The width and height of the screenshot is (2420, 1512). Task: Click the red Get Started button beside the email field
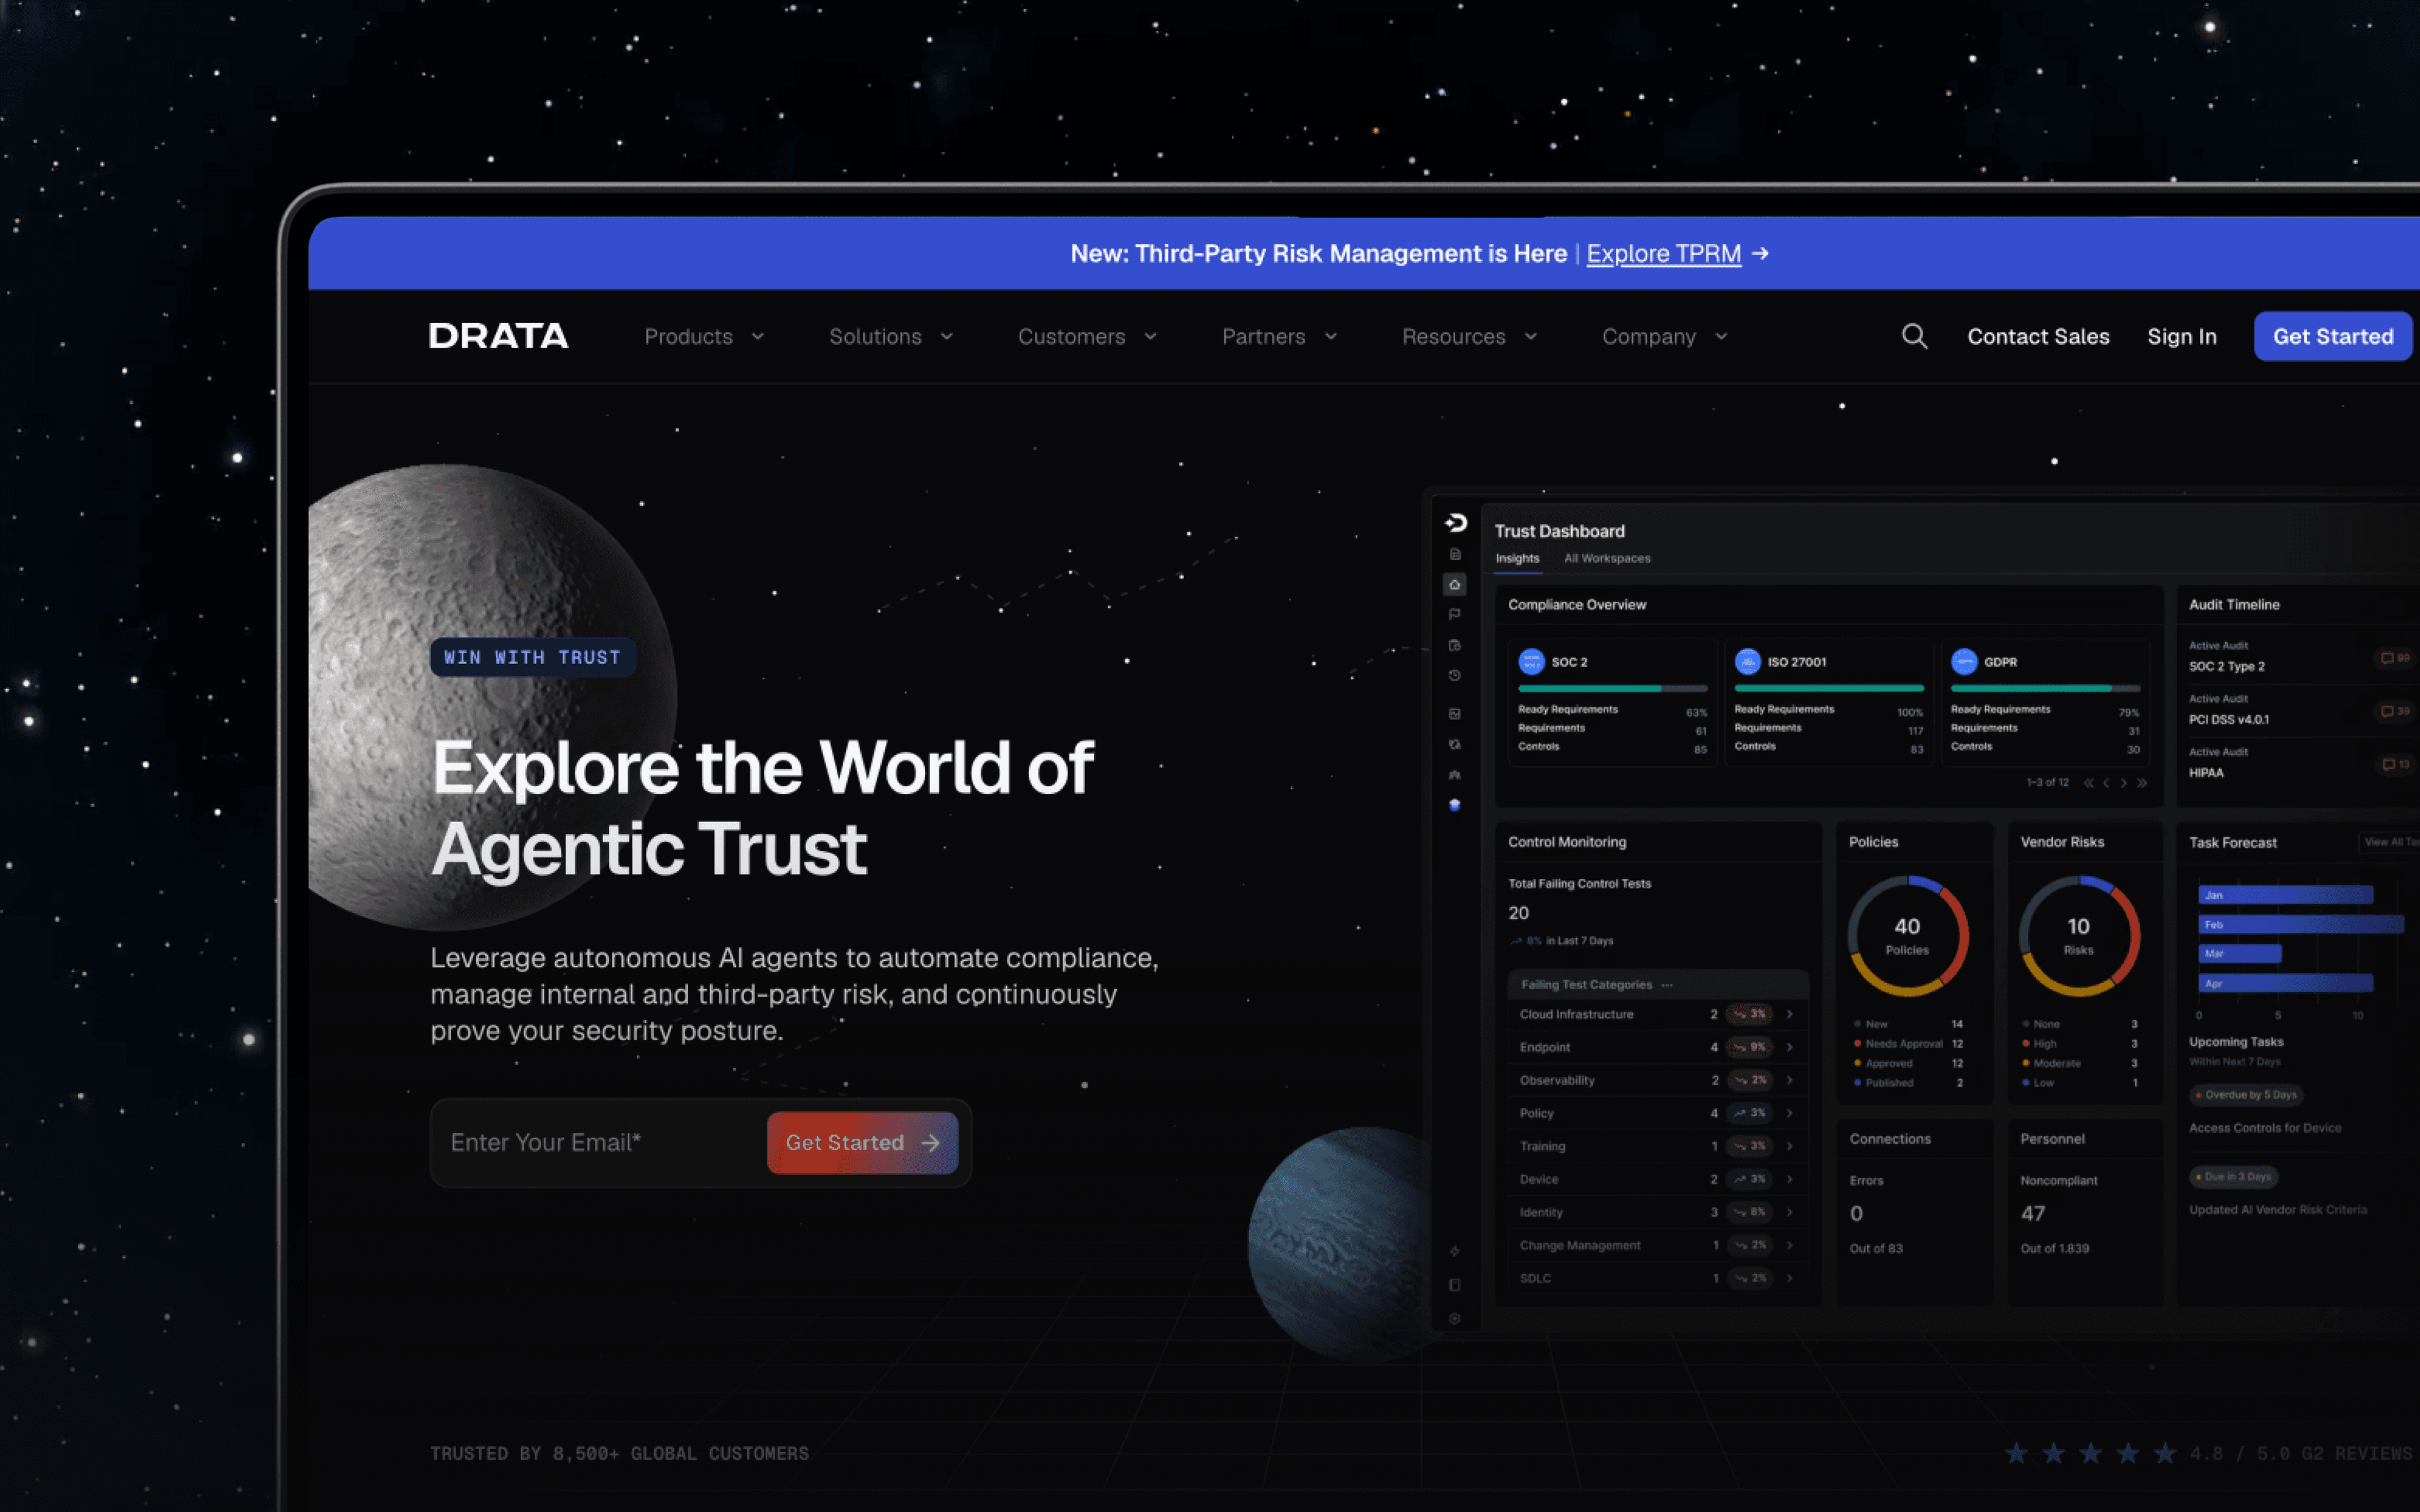(862, 1143)
